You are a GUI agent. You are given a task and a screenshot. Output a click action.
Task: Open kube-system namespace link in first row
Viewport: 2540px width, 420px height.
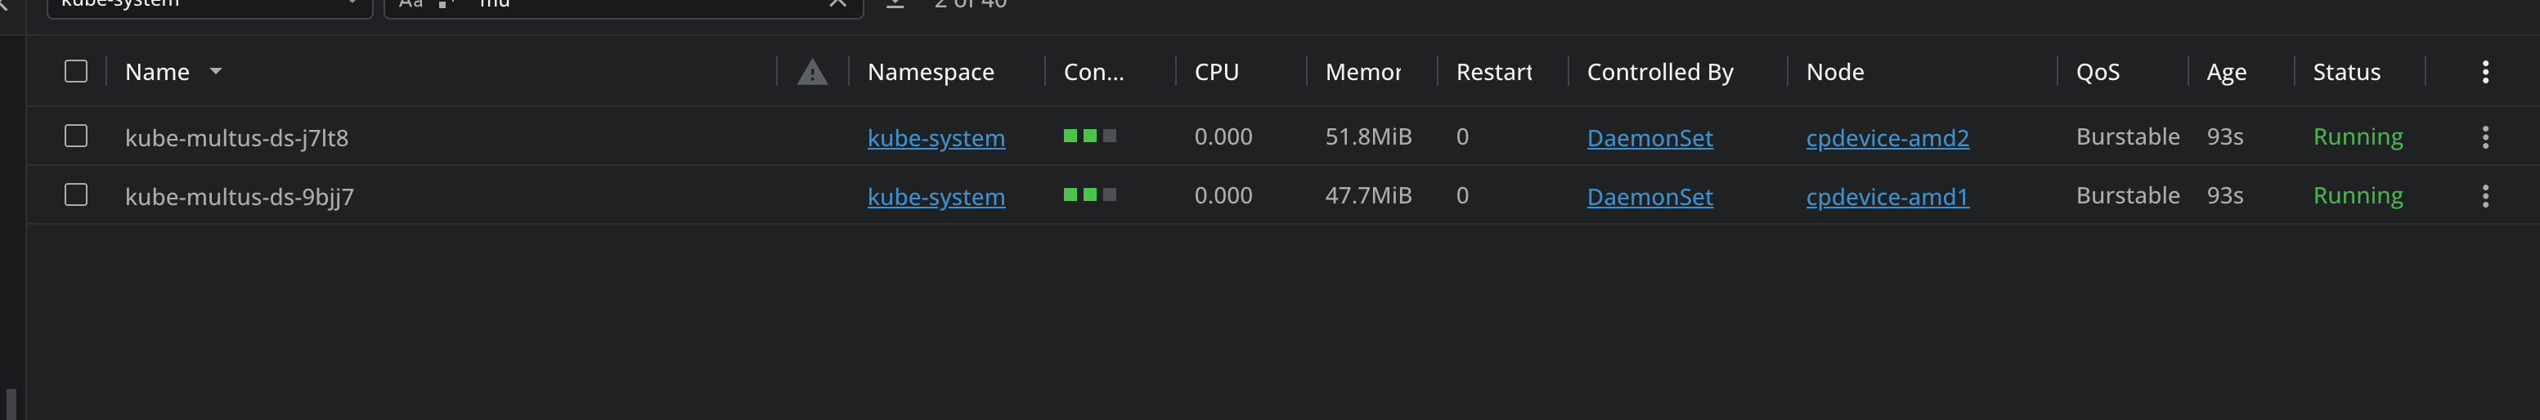point(936,138)
